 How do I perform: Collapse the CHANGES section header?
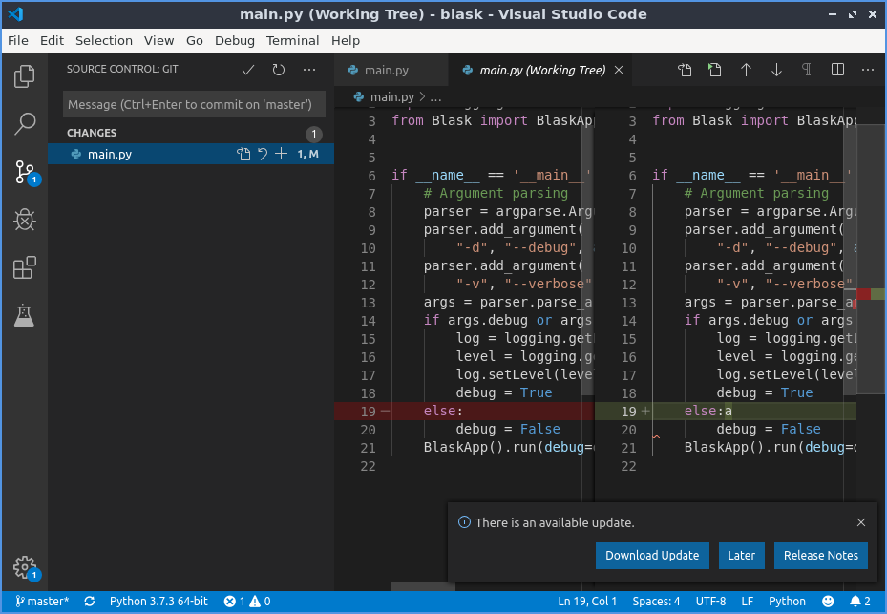pyautogui.click(x=92, y=133)
